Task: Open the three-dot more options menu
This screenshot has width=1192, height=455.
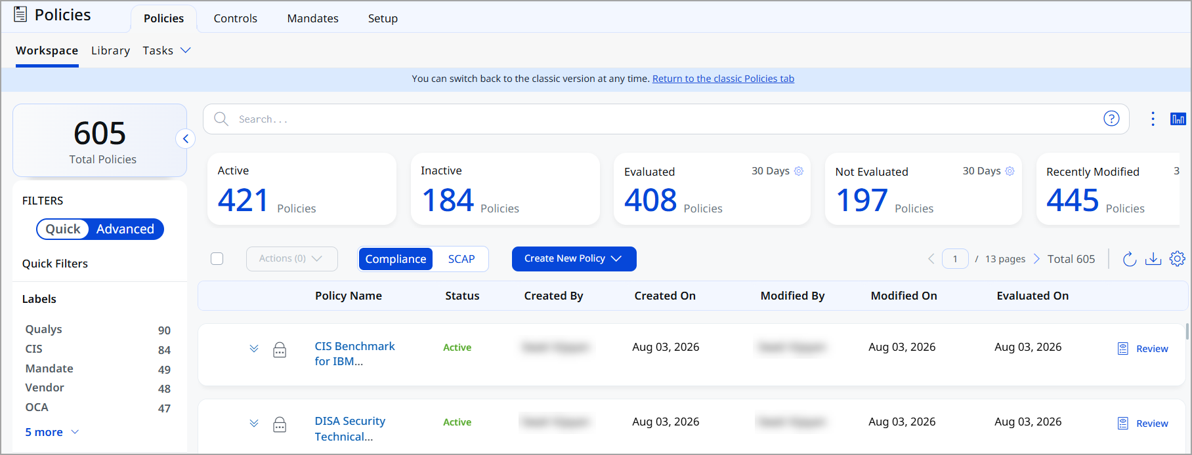Action: pos(1153,119)
